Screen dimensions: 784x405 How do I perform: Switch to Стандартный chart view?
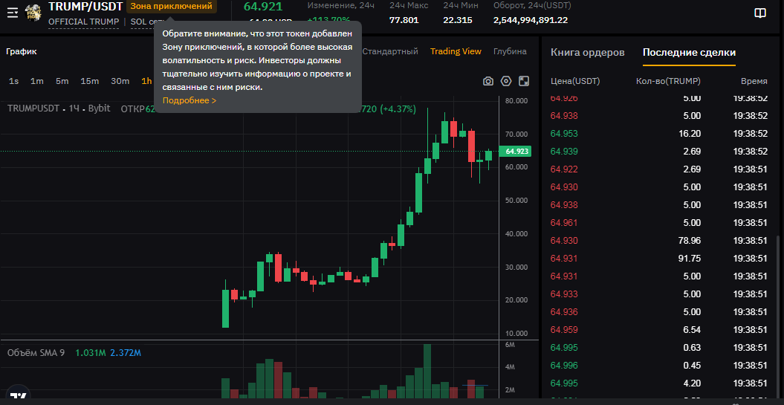click(390, 51)
